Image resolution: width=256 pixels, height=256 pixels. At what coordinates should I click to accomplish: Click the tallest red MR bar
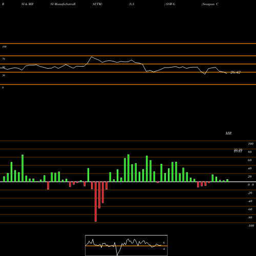coord(96,202)
